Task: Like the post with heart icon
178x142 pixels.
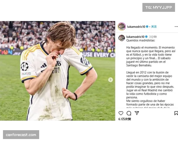Action: point(121,113)
